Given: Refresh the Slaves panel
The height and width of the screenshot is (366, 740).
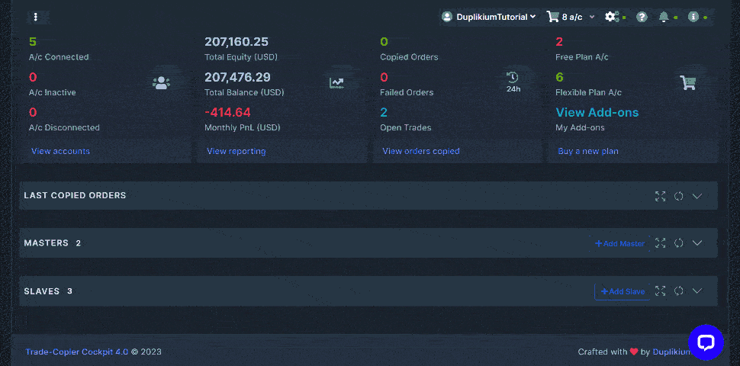Looking at the screenshot, I should [678, 291].
